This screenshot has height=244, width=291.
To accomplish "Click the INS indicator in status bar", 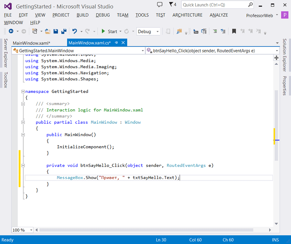I will 275,240.
